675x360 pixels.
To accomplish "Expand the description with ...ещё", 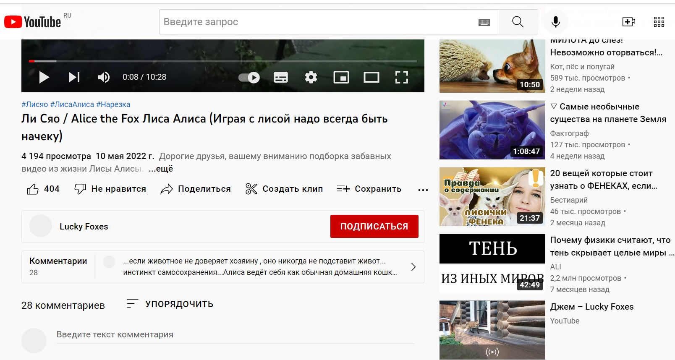I will tap(161, 169).
